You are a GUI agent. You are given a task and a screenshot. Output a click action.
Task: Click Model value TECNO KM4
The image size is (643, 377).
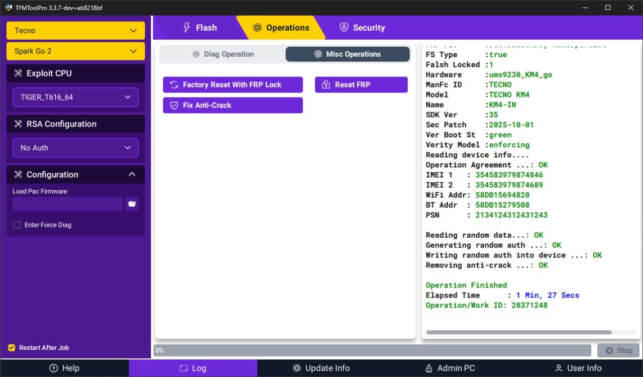pos(509,95)
